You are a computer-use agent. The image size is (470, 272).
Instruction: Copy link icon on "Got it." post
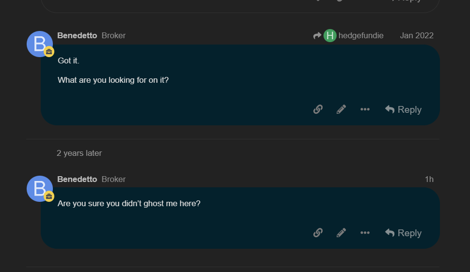(318, 109)
